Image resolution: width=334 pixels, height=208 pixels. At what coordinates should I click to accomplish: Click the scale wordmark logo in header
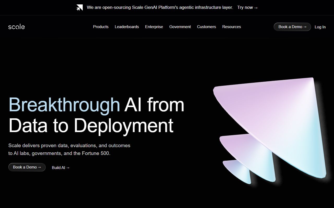[16, 27]
